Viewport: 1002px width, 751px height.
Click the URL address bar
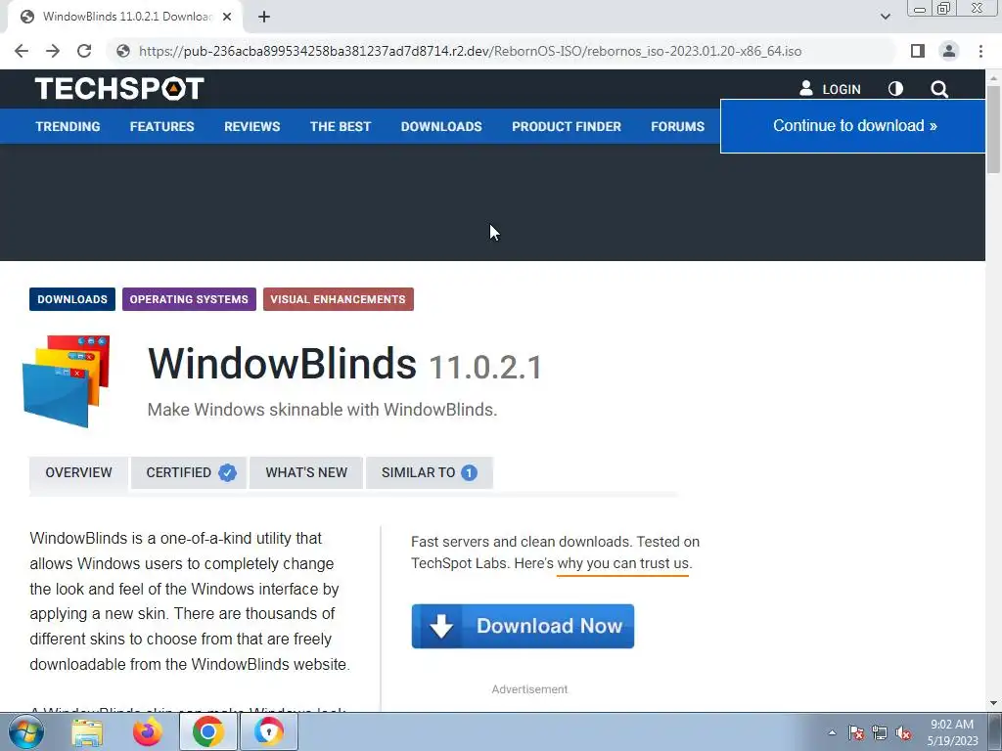point(502,51)
